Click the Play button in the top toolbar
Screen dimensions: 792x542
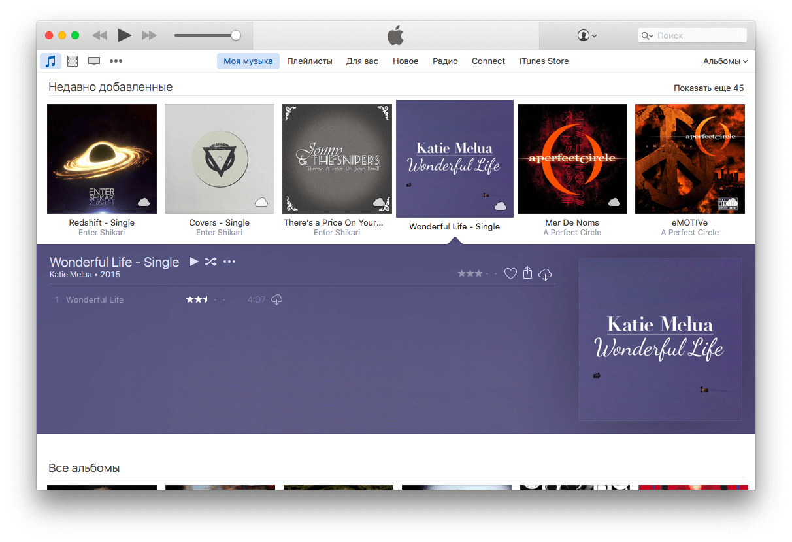(124, 35)
